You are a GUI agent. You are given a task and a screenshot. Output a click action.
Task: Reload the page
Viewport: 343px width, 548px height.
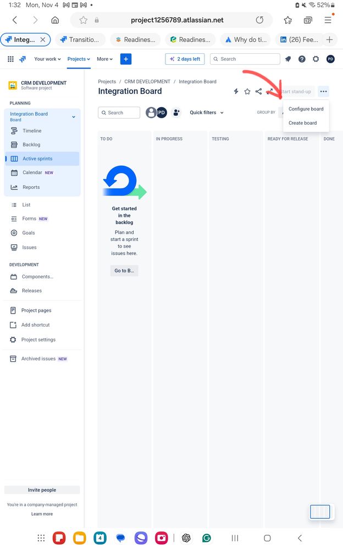(x=259, y=20)
